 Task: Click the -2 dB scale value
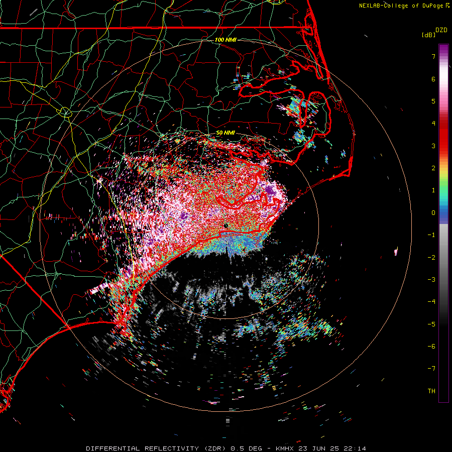click(x=431, y=257)
